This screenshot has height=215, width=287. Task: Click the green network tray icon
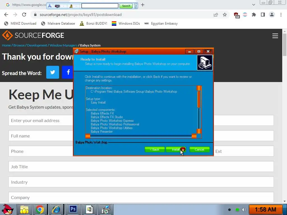[x=237, y=210]
